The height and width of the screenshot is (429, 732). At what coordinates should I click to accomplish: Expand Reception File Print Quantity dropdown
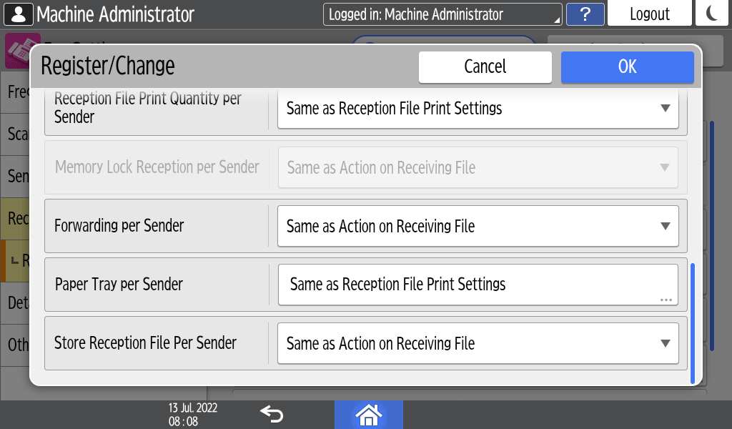[x=478, y=109]
